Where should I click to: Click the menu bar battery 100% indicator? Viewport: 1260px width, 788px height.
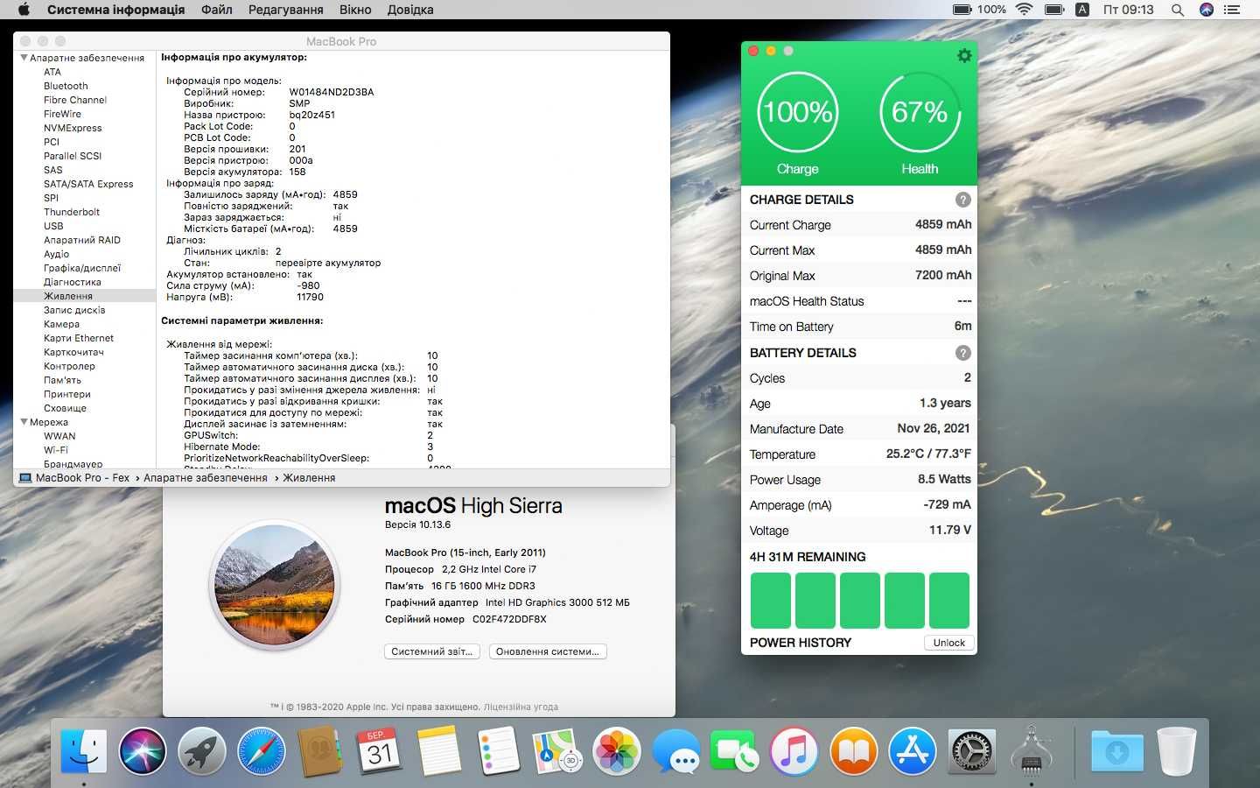pos(979,10)
